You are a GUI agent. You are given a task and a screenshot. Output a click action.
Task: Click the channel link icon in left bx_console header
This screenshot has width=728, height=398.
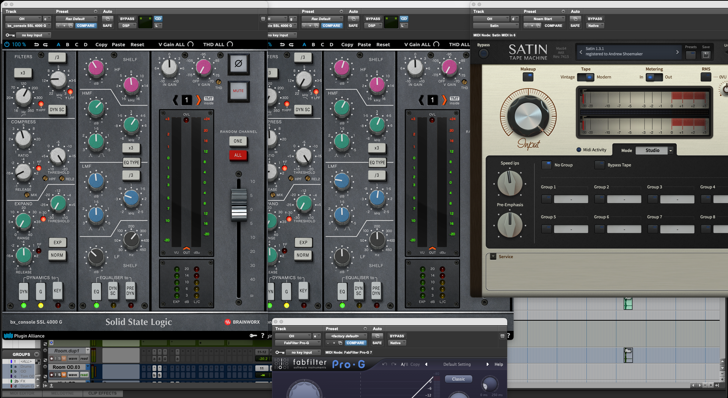(x=158, y=19)
